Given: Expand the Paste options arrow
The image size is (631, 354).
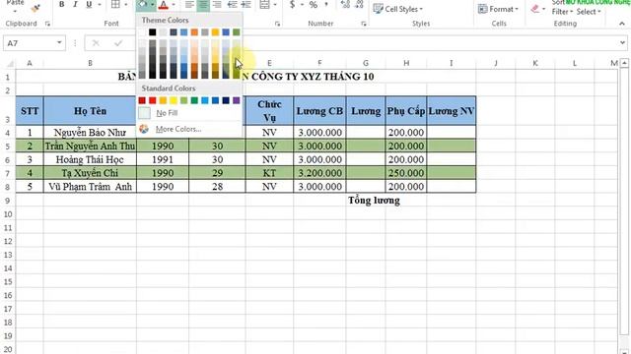Looking at the screenshot, I should [x=15, y=11].
